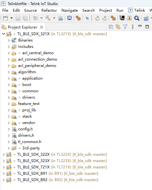Open the Project Explorer view menu dots
This screenshot has width=152, height=190.
click(x=133, y=27)
